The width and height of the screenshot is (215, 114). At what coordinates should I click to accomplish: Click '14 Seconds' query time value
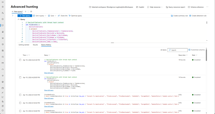(182, 77)
